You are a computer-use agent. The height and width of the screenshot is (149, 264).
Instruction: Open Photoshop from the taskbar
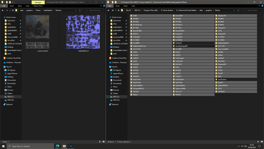tap(71, 146)
